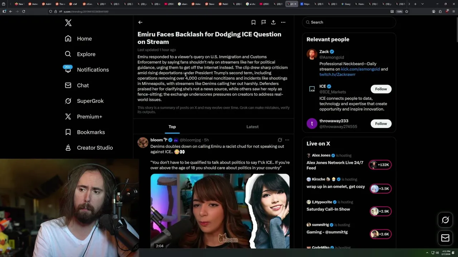Image resolution: width=458 pixels, height=257 pixels.
Task: Open the zoom level 150% indicator
Action: [x=399, y=11]
